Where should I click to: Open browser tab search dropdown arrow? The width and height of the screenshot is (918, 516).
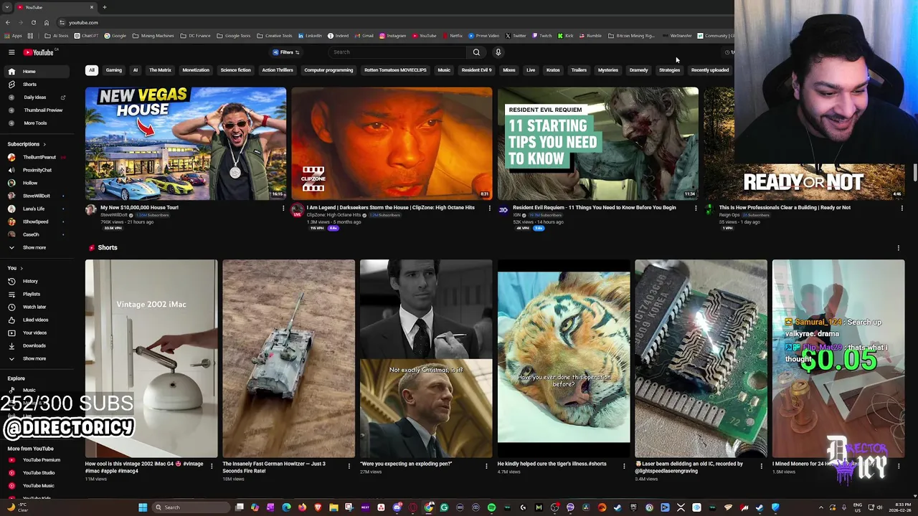(x=7, y=7)
